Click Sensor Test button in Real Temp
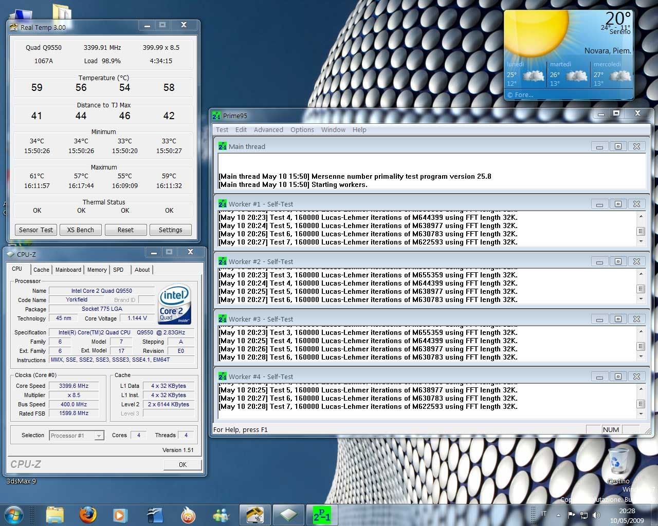 36,230
